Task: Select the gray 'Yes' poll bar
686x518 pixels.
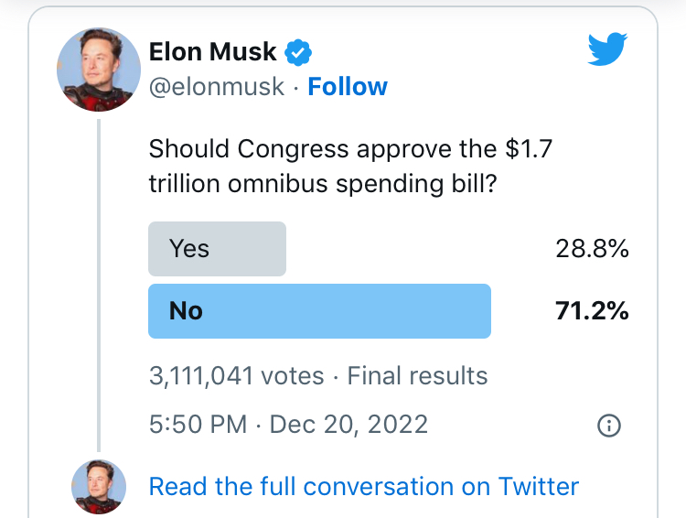Action: [218, 249]
